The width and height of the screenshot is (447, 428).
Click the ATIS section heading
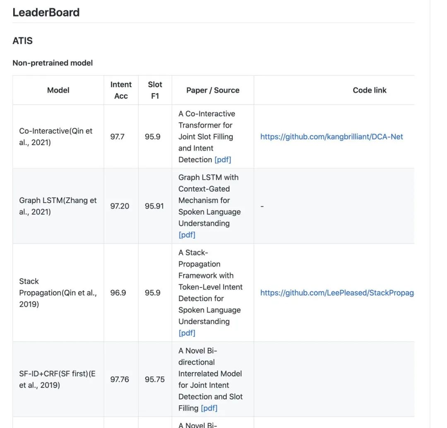pyautogui.click(x=22, y=41)
